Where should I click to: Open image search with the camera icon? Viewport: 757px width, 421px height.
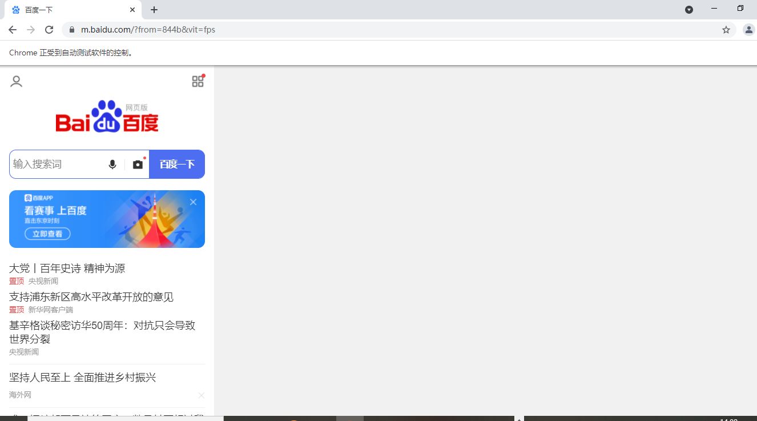tap(138, 165)
